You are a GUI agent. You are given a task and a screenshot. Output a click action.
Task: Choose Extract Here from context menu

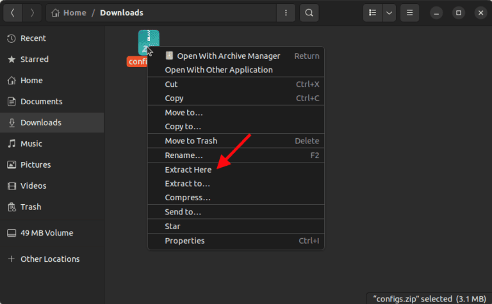188,170
